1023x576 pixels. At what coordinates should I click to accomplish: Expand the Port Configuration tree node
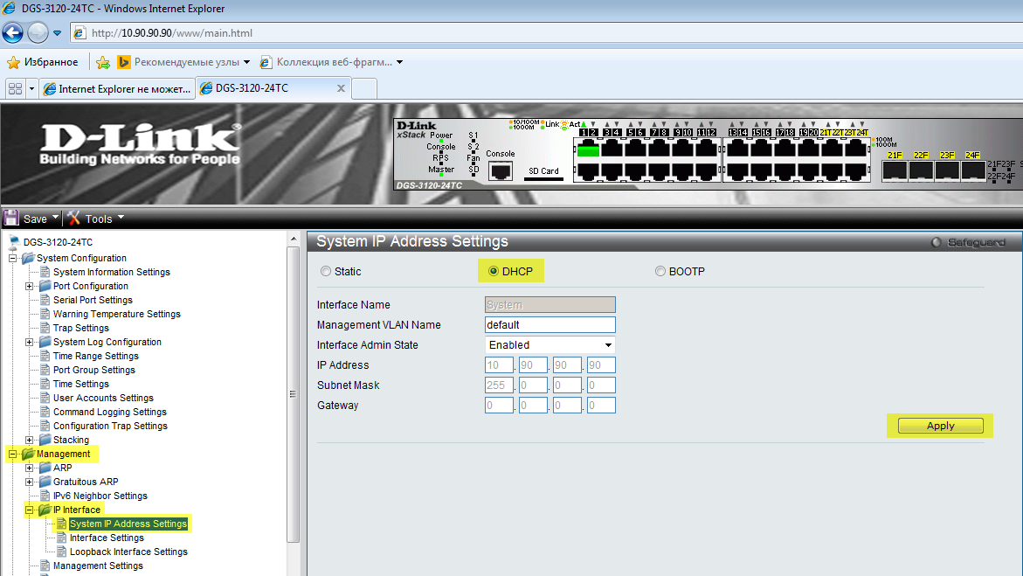pos(30,286)
